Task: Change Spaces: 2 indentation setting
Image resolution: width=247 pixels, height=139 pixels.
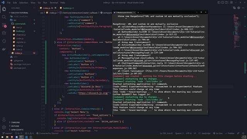Action: (179, 133)
